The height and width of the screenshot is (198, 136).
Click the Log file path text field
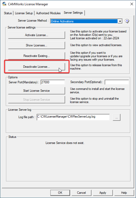point(73,117)
